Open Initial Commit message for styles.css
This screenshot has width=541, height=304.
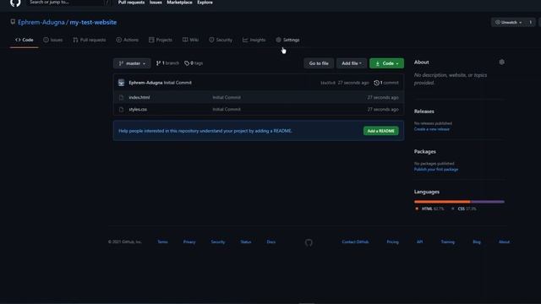[x=227, y=109]
